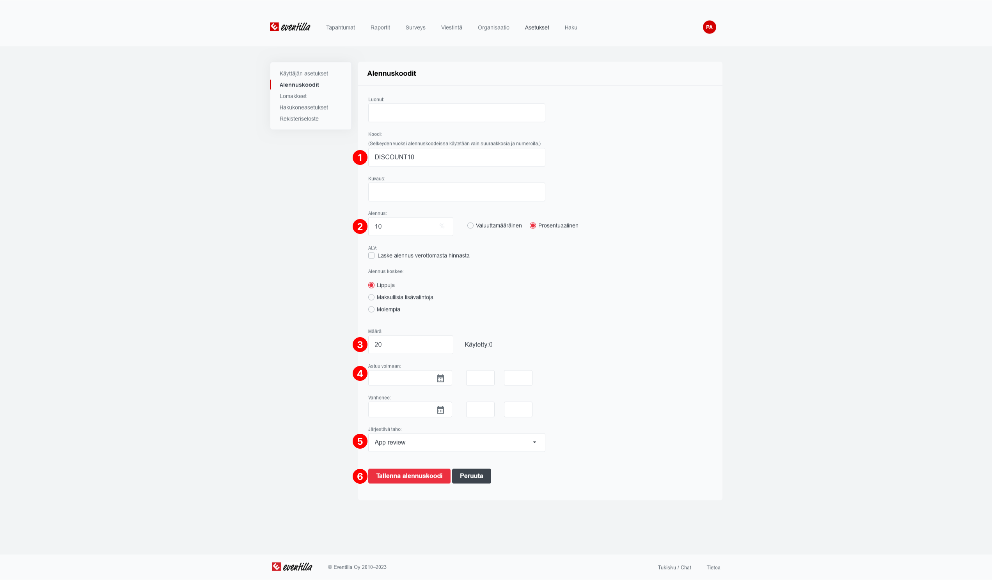Open the Vanhenee calendar picker
Viewport: 992px width, 580px height.
440,410
